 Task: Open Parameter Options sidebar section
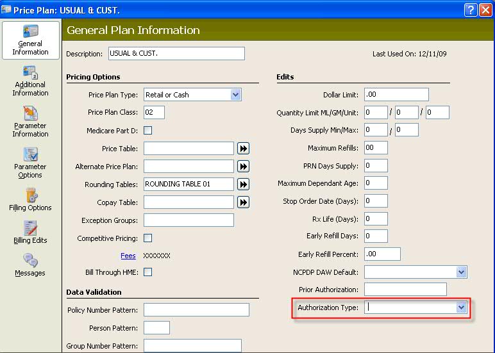30,163
